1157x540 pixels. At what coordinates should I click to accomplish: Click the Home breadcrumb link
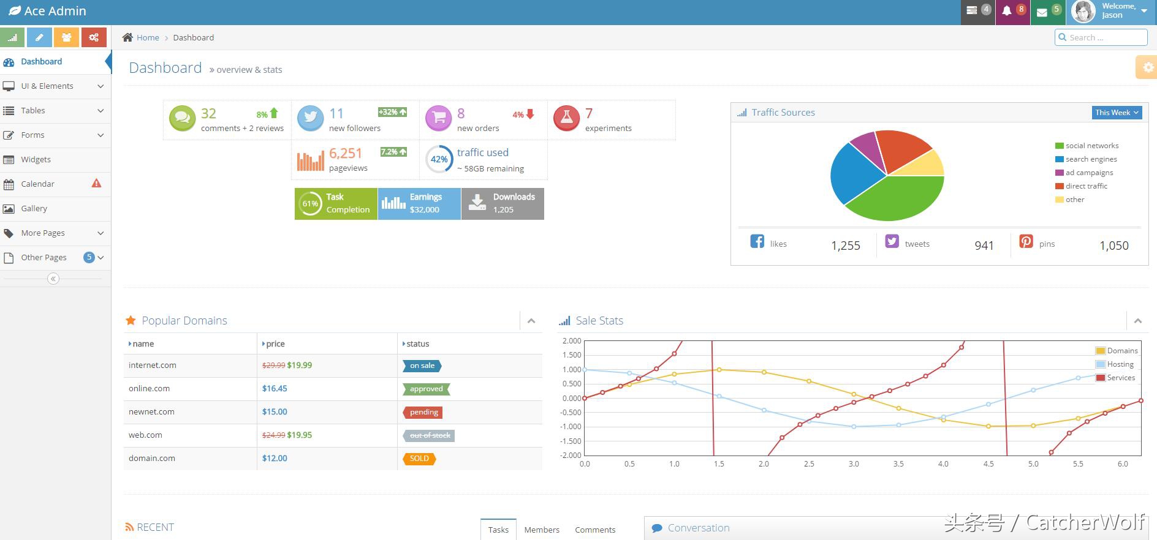(148, 37)
